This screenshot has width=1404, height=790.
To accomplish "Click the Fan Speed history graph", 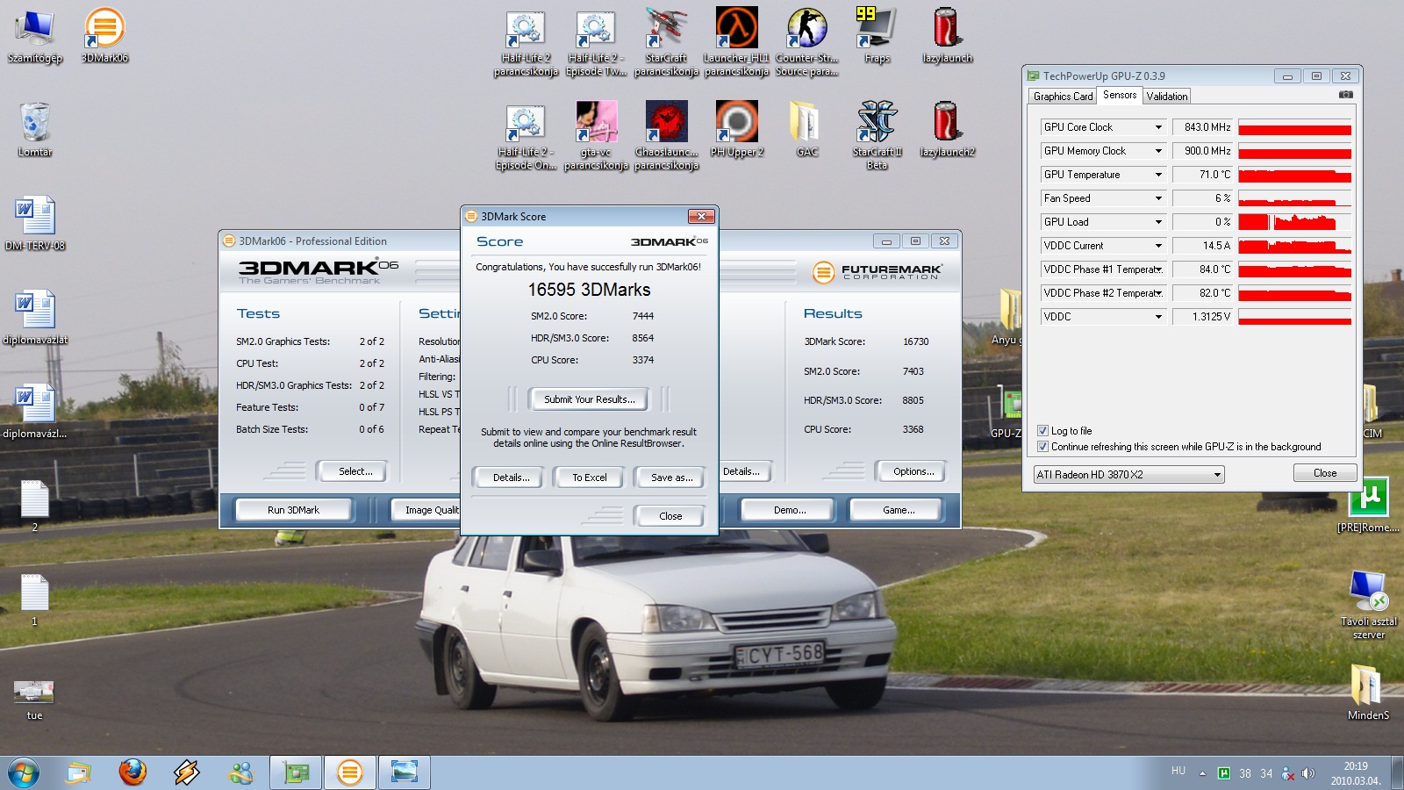I will point(1294,198).
